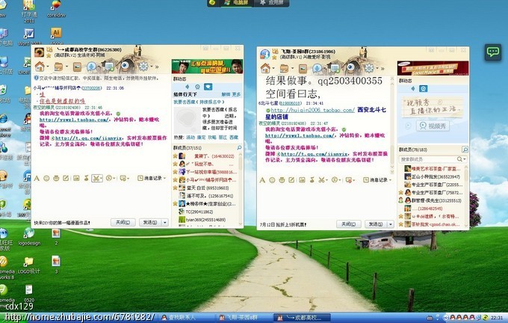The image size is (508, 323).
Task: Open group space home icon in 成都高校学生群 window
Action: [x=40, y=67]
